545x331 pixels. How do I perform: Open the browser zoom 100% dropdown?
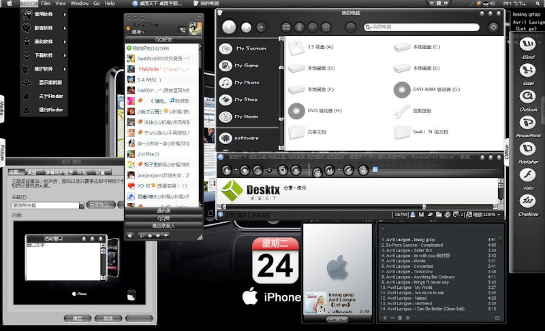499,215
